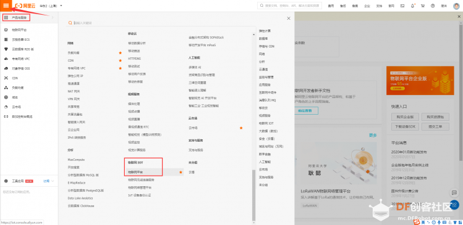
Task: Click the 云服务器 ECS icon in the sidebar
Action: (x=6, y=39)
